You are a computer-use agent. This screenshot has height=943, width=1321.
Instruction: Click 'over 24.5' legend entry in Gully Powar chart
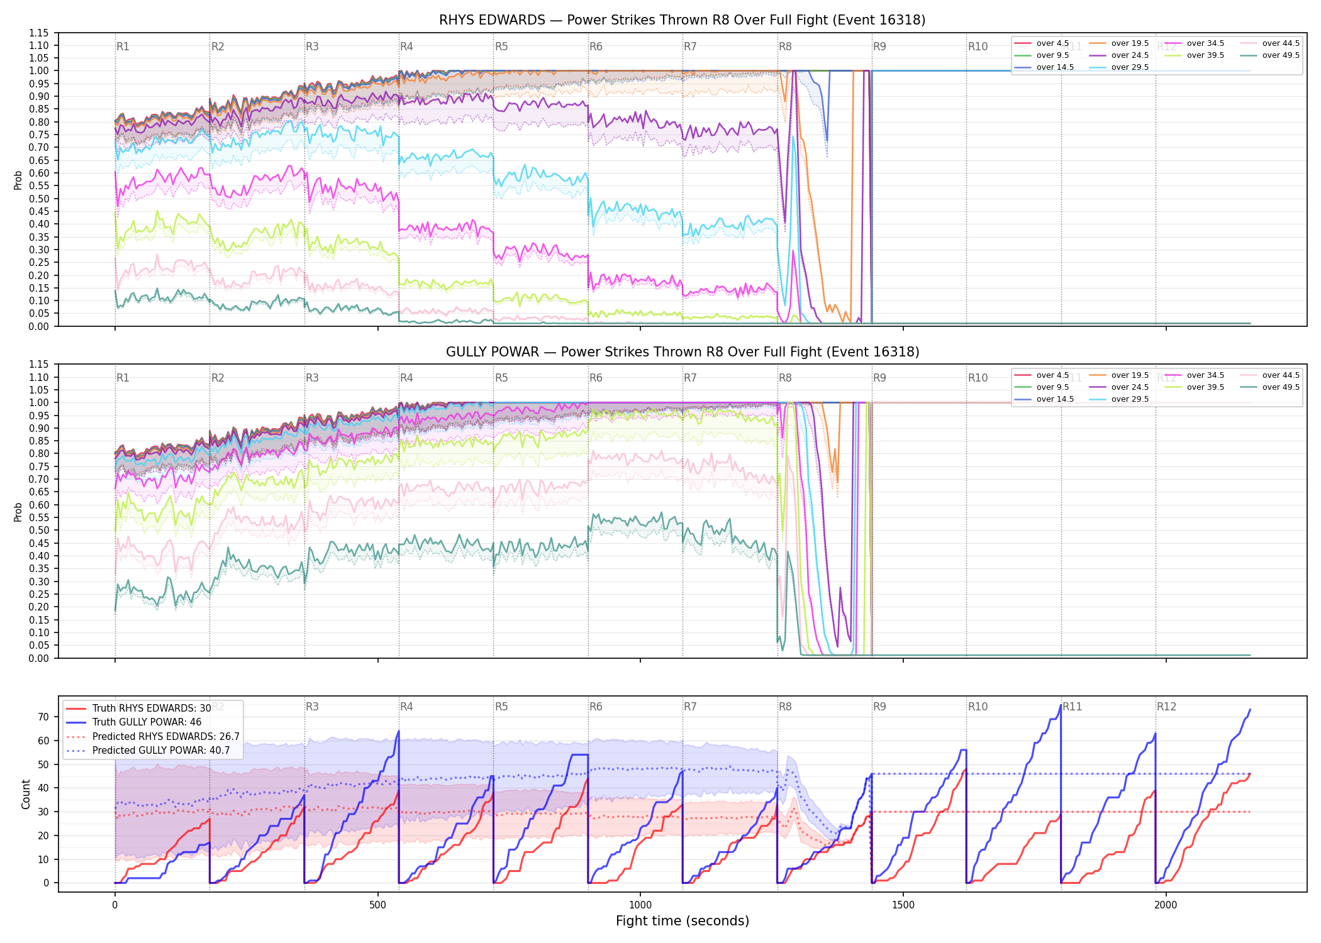pyautogui.click(x=1119, y=387)
